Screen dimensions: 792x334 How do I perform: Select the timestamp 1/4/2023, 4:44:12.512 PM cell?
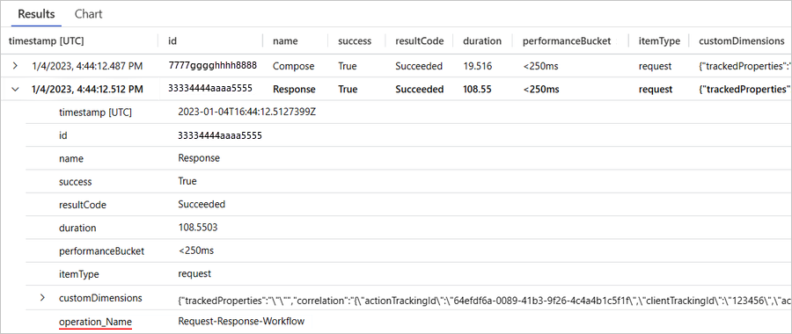87,90
